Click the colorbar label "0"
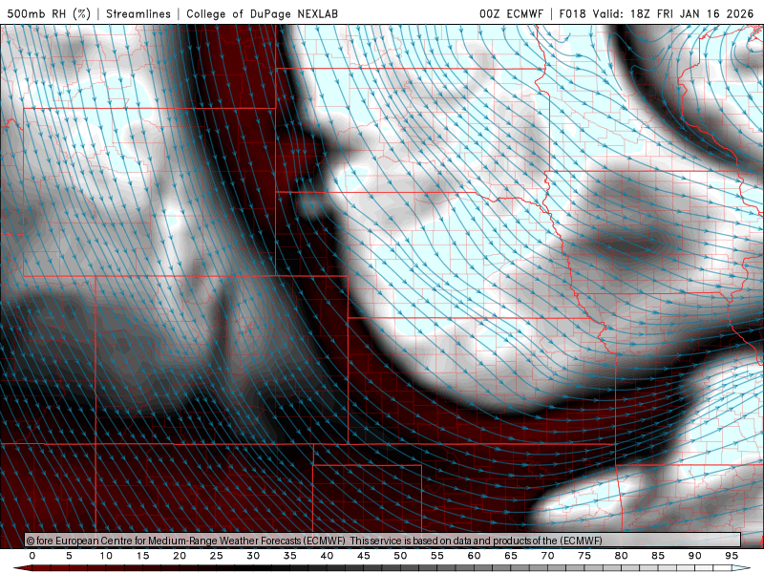764x573 pixels. [x=32, y=556]
